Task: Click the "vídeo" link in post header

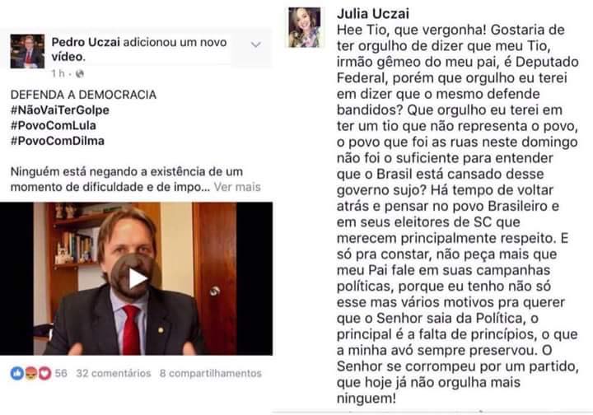Action: click(67, 57)
